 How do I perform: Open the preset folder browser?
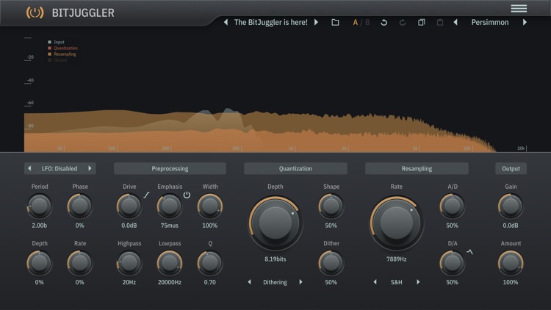click(335, 23)
